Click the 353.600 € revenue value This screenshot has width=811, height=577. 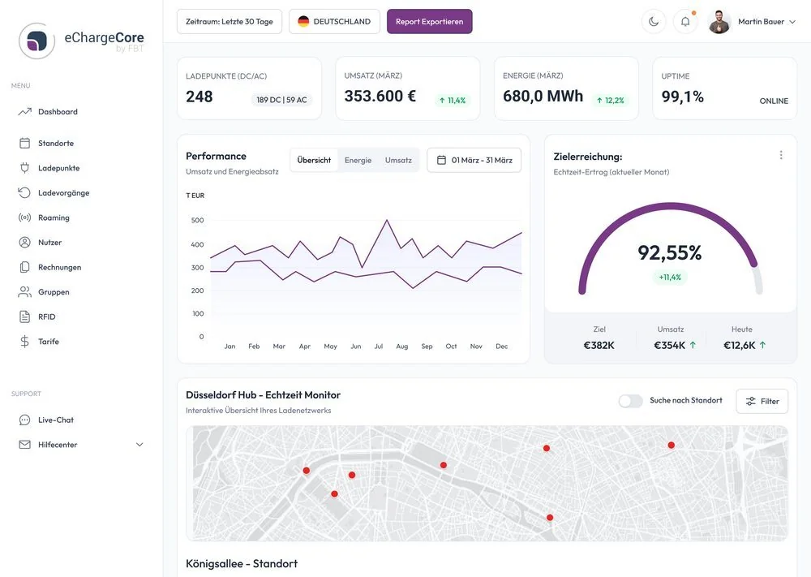(380, 97)
